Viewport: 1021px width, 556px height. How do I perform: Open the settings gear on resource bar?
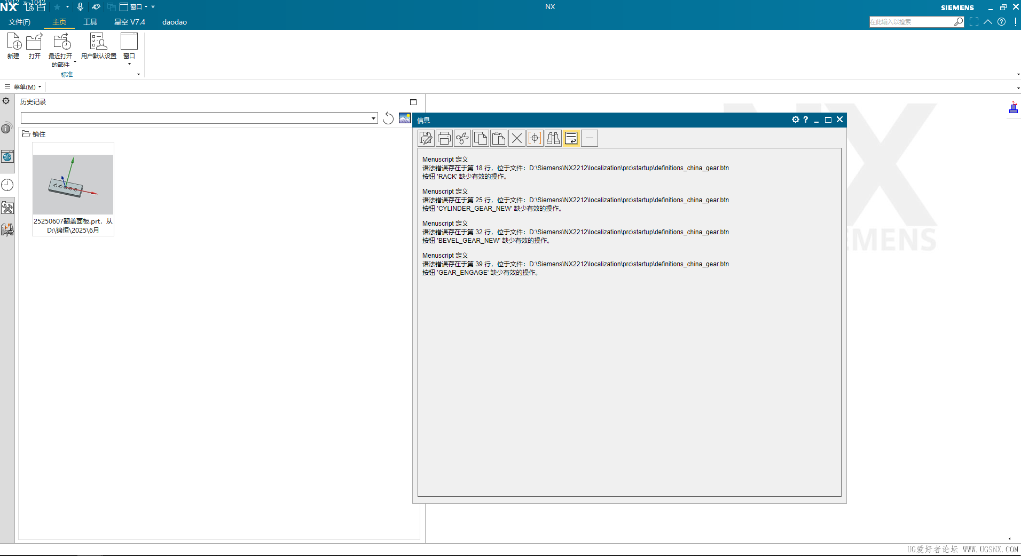(6, 101)
